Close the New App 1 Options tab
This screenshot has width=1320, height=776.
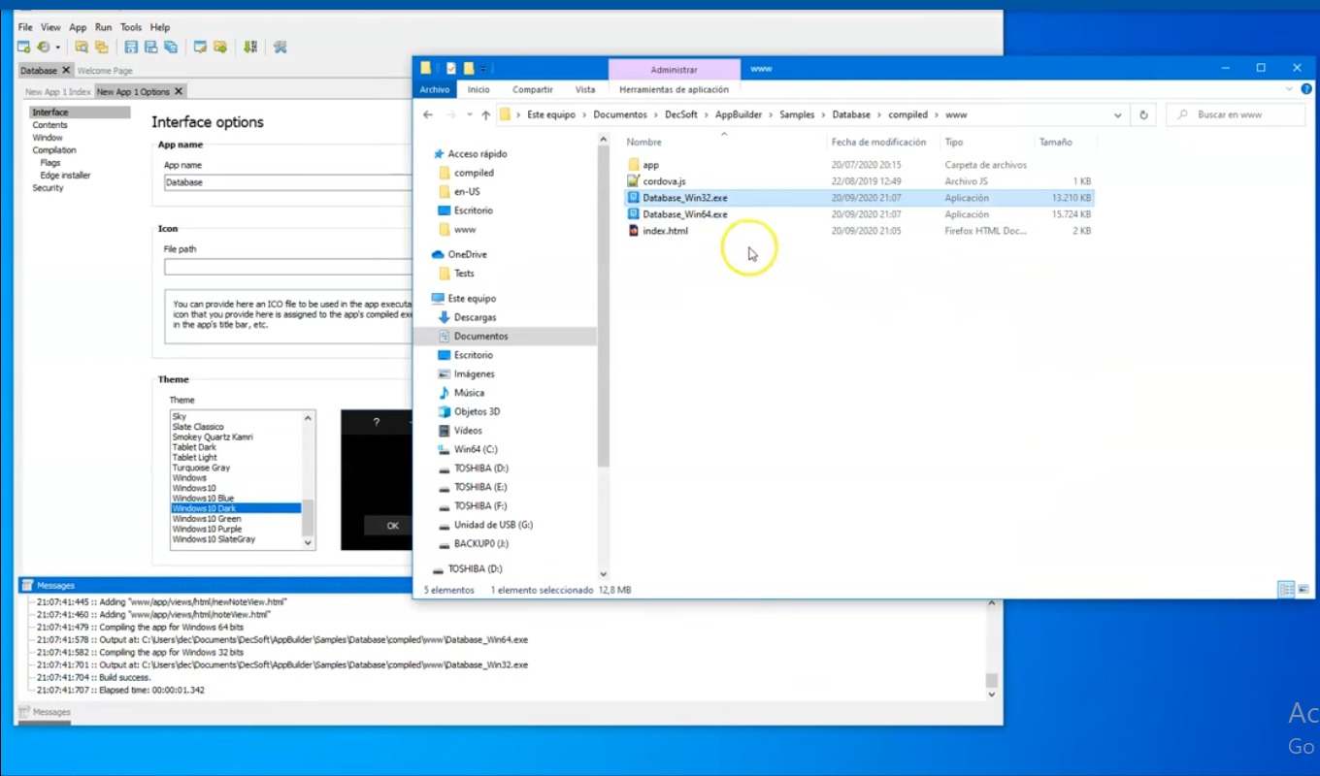coord(179,91)
